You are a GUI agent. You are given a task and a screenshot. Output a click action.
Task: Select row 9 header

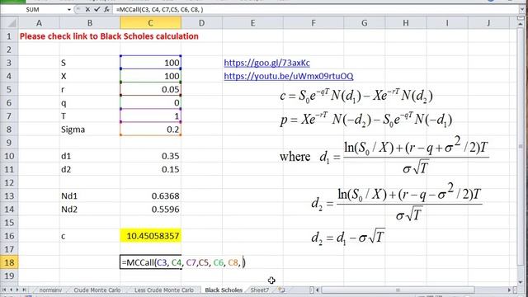coord(9,143)
